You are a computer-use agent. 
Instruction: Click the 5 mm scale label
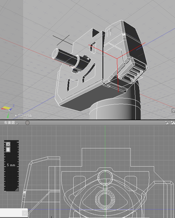11,165
